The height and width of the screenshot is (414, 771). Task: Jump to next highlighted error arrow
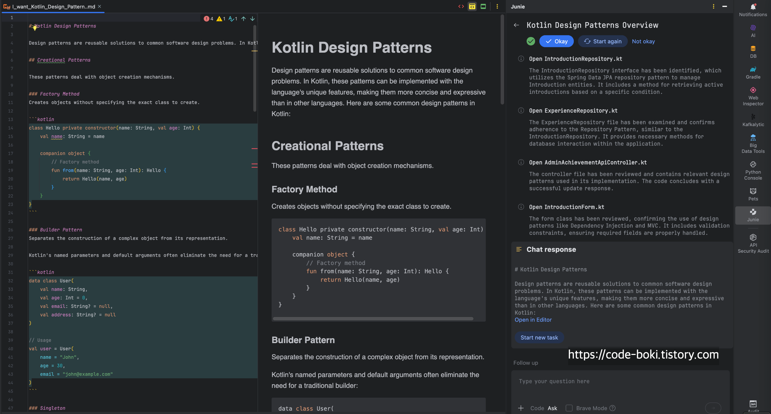click(252, 18)
